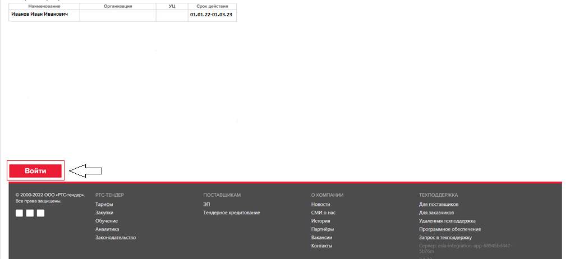Open the Новости link
This screenshot has width=570, height=259.
[320, 205]
